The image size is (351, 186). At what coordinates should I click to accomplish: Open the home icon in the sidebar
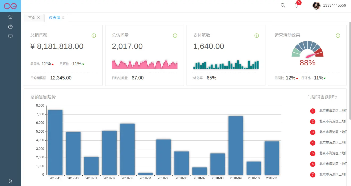[x=10, y=17]
